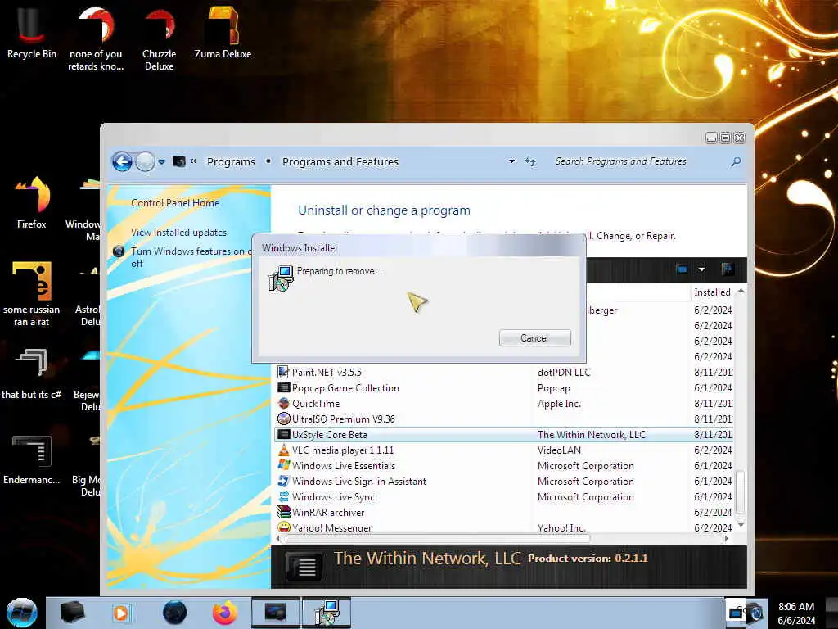The height and width of the screenshot is (629, 838).
Task: Select Programs and Features breadcrumb
Action: tap(340, 161)
